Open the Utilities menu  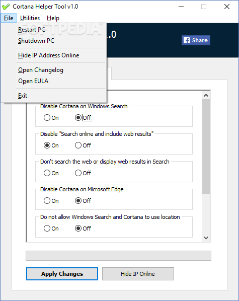point(30,18)
